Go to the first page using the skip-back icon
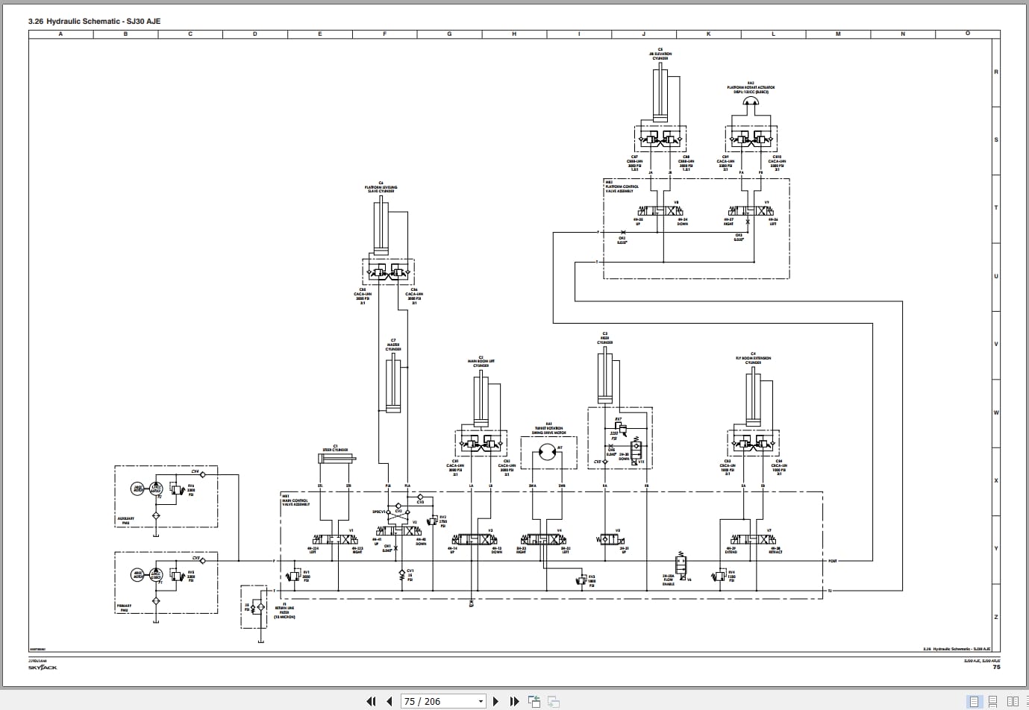This screenshot has height=710, width=1029. point(371,701)
